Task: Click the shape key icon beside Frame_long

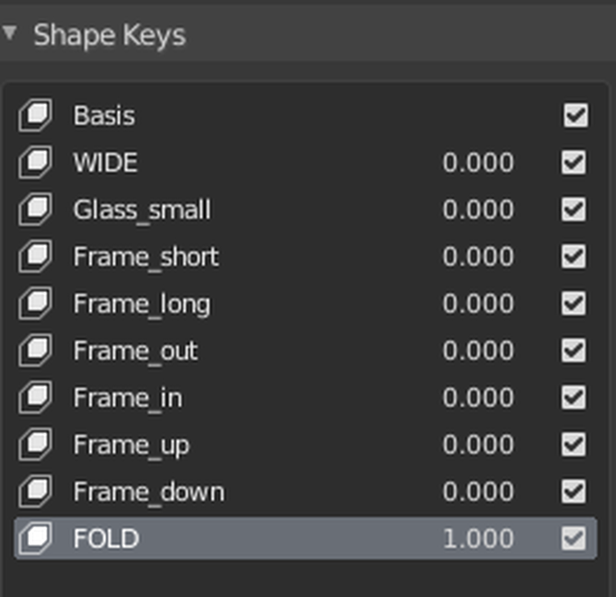Action: coord(35,303)
